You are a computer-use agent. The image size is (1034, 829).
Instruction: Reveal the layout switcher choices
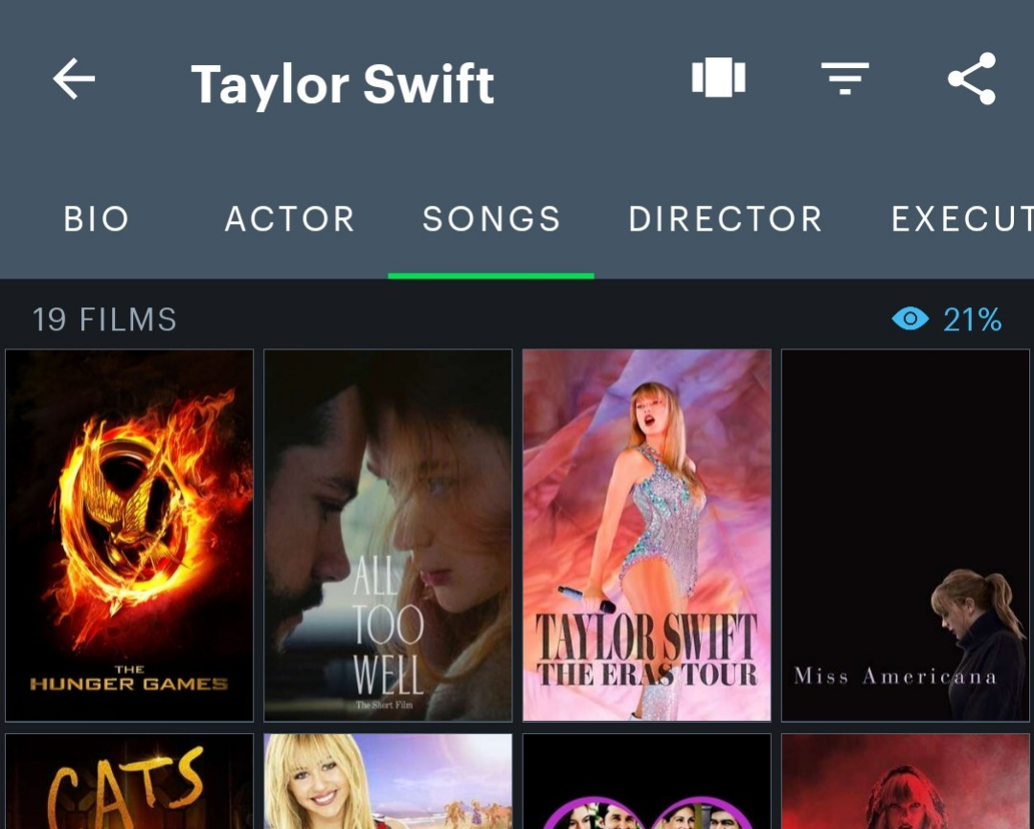[720, 80]
